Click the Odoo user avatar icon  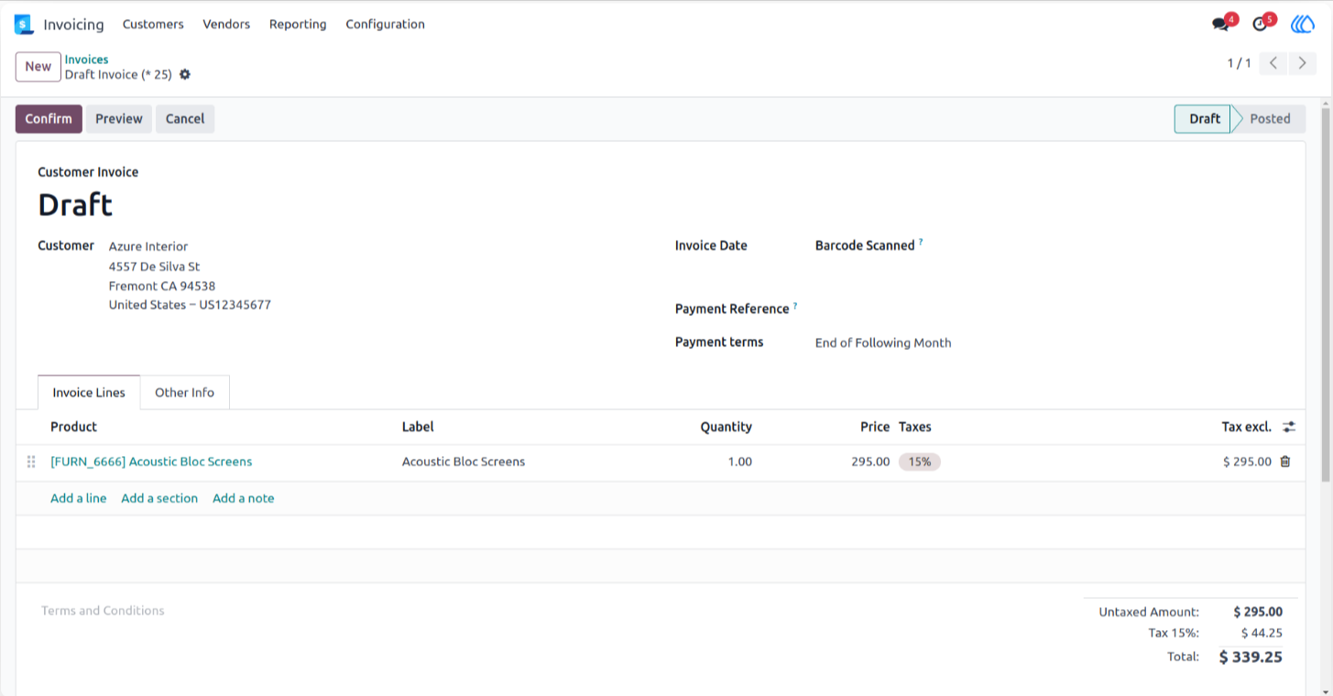pos(1303,25)
